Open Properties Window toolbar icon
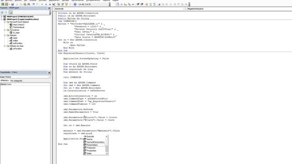 pyautogui.click(x=63, y=4)
